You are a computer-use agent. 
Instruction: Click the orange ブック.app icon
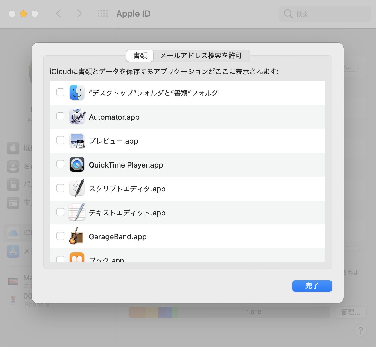point(77,257)
